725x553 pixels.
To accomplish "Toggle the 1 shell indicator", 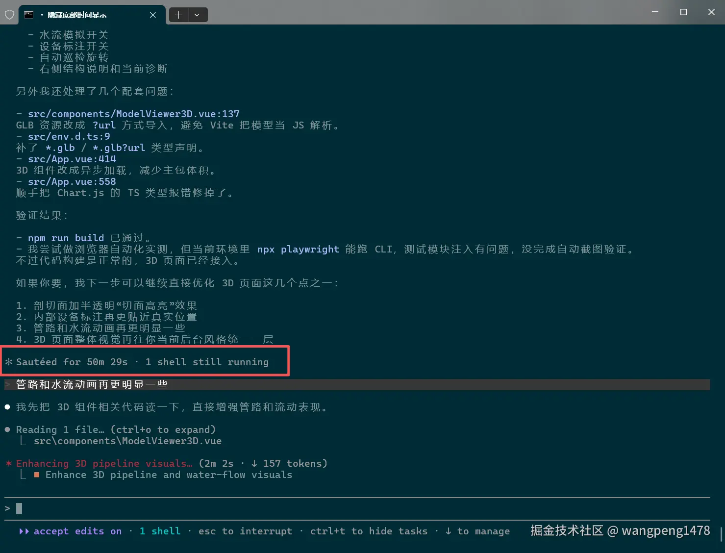I will [x=160, y=531].
